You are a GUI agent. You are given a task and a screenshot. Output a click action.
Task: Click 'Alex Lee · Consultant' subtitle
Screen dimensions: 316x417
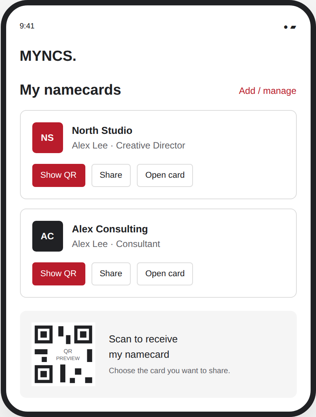[116, 244]
